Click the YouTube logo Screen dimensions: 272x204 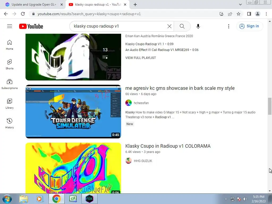point(31,26)
